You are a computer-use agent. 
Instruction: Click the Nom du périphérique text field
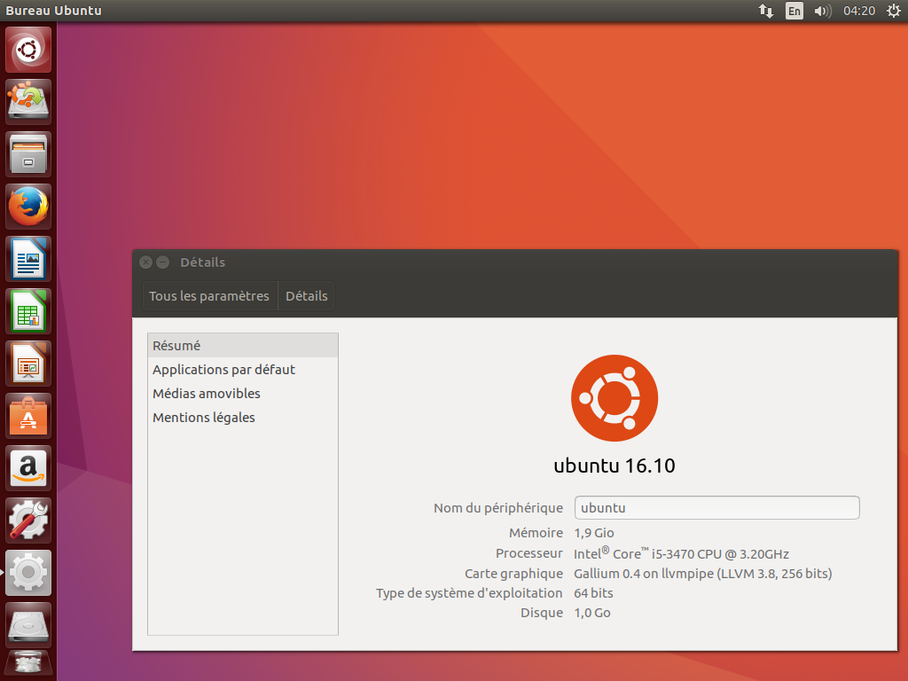point(716,508)
